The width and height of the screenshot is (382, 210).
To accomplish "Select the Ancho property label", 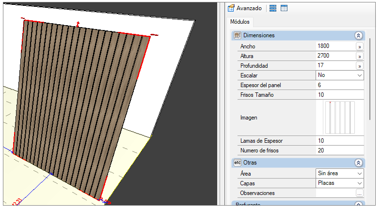I will [x=248, y=46].
